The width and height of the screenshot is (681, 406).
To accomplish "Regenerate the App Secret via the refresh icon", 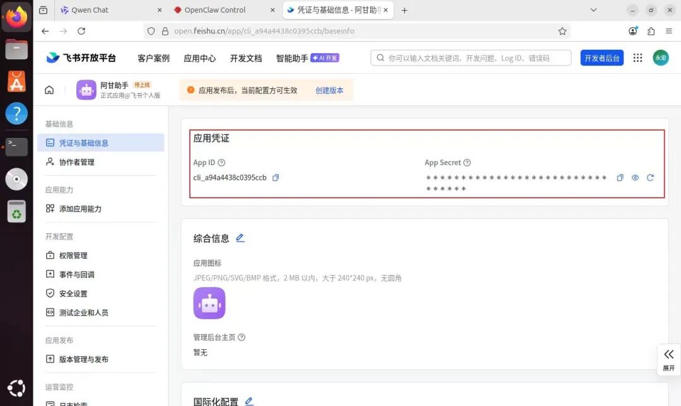I will [651, 178].
